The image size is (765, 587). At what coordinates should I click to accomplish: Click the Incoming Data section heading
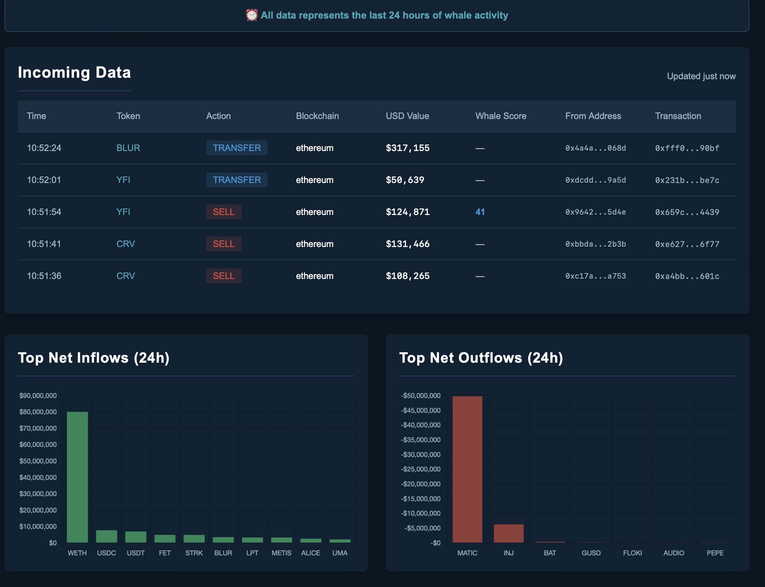point(74,72)
